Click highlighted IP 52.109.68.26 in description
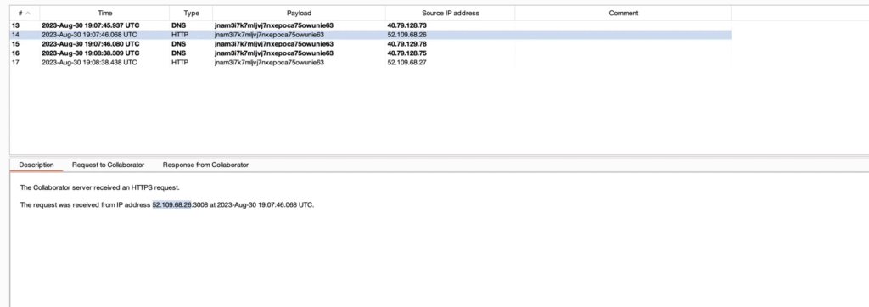Screen dimensions: 869x307 (171, 205)
